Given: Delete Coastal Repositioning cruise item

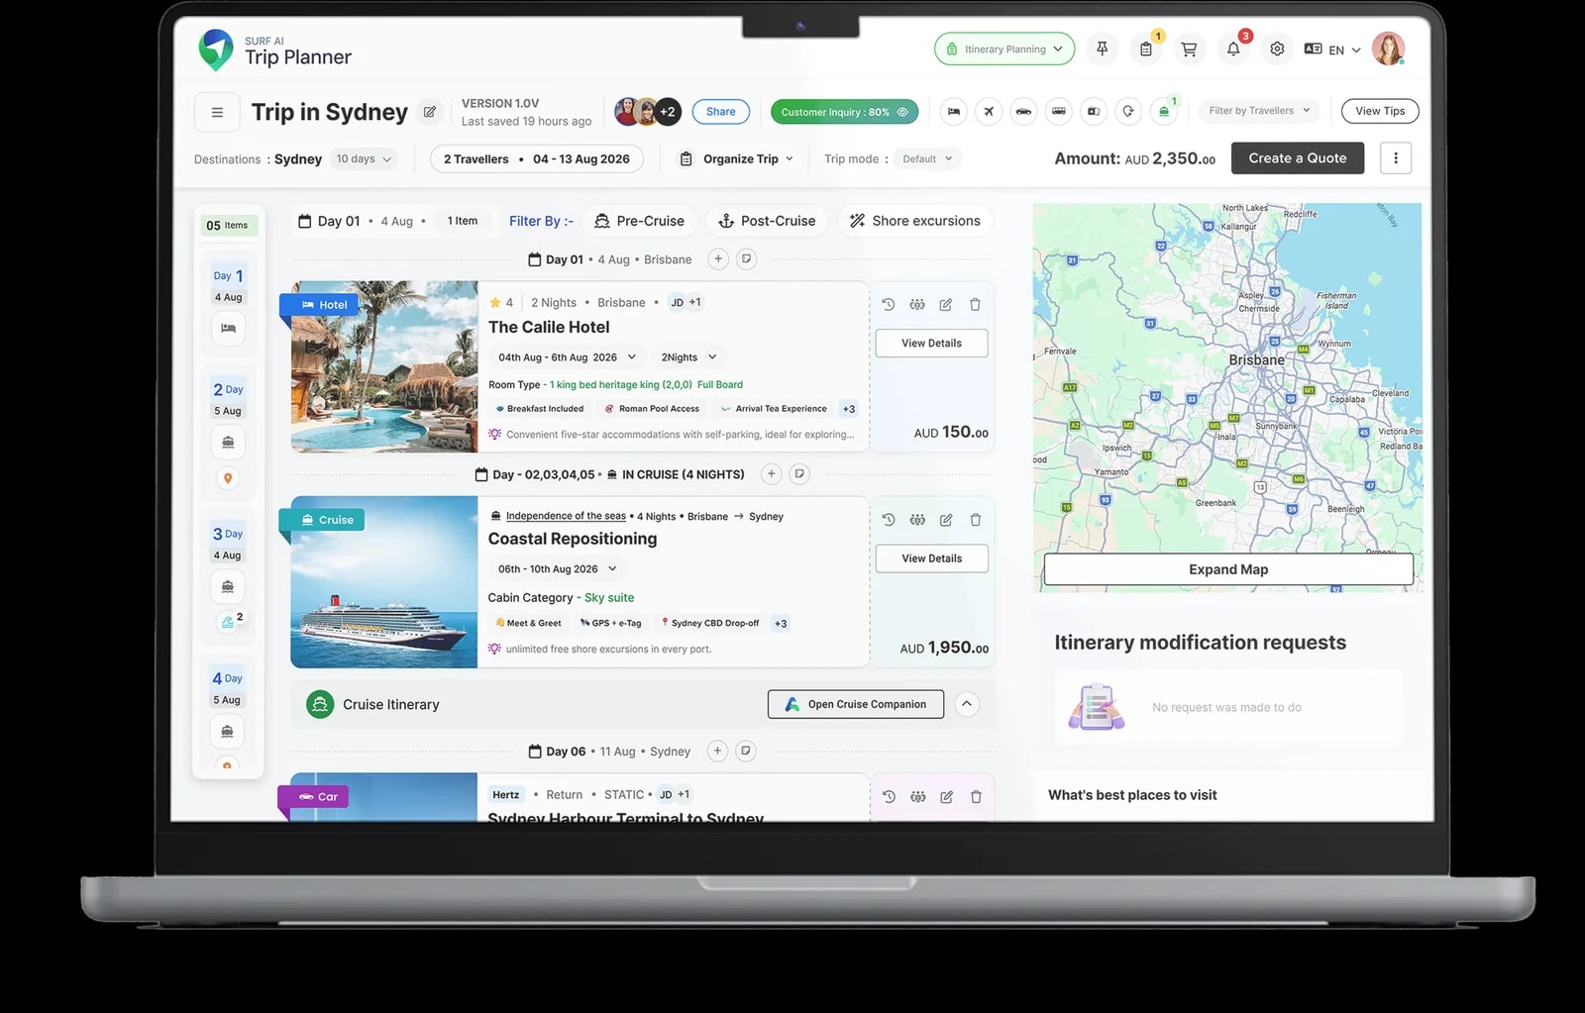Looking at the screenshot, I should 975,520.
